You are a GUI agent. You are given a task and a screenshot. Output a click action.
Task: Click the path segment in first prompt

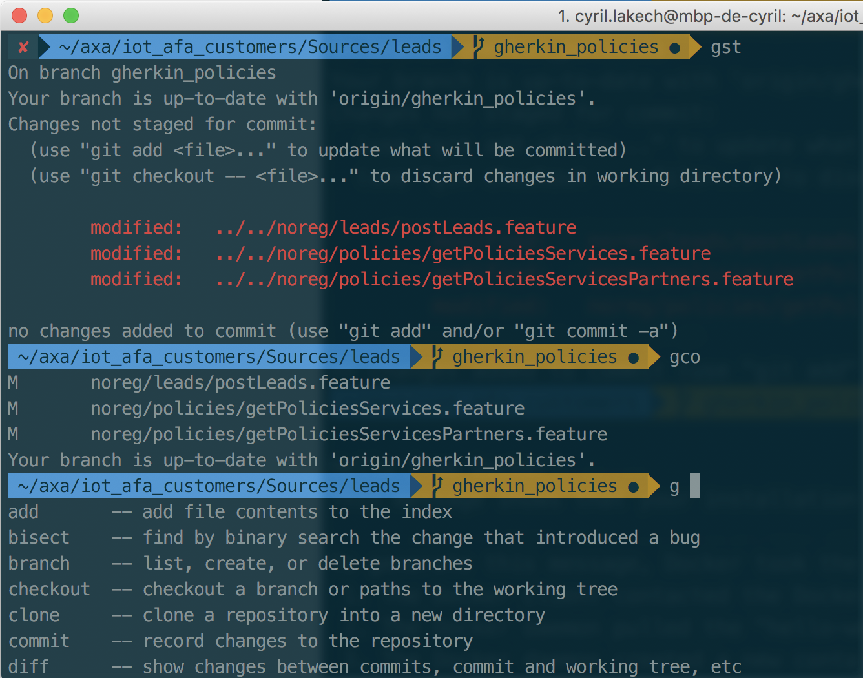click(x=250, y=47)
